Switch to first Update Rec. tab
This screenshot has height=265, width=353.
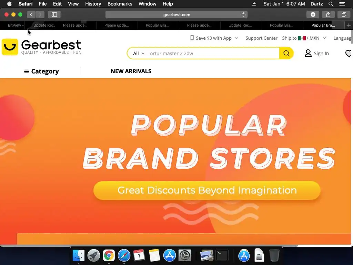coord(44,25)
